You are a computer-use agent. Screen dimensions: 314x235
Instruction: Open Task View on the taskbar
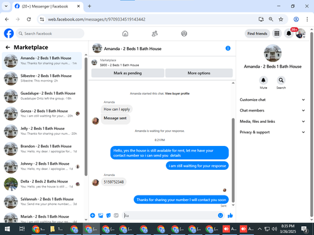[22, 229]
